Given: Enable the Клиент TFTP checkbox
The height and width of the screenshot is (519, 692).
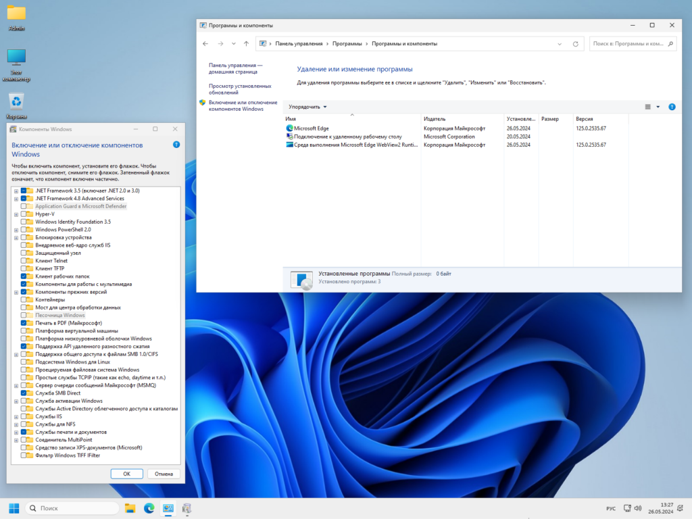Looking at the screenshot, I should point(24,268).
